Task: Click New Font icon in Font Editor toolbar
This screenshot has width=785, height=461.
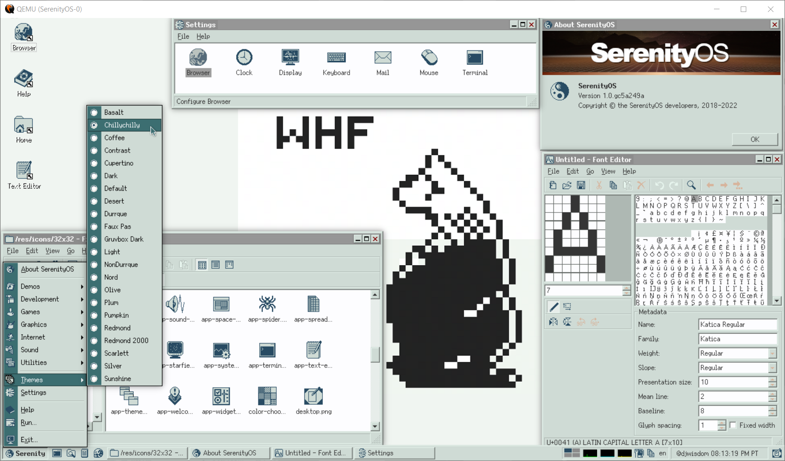Action: tap(553, 185)
